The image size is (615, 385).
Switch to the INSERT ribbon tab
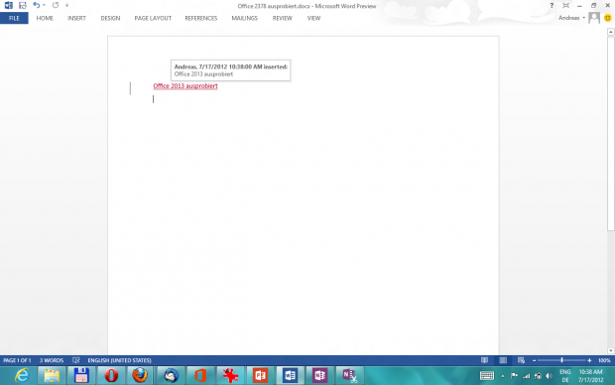coord(76,18)
